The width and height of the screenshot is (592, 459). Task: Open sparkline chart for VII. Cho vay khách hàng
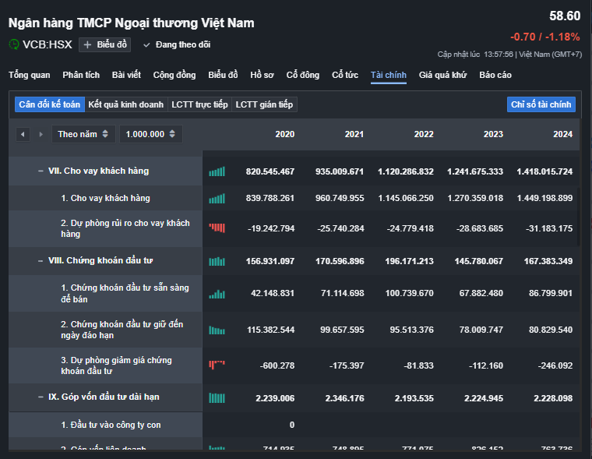(217, 171)
